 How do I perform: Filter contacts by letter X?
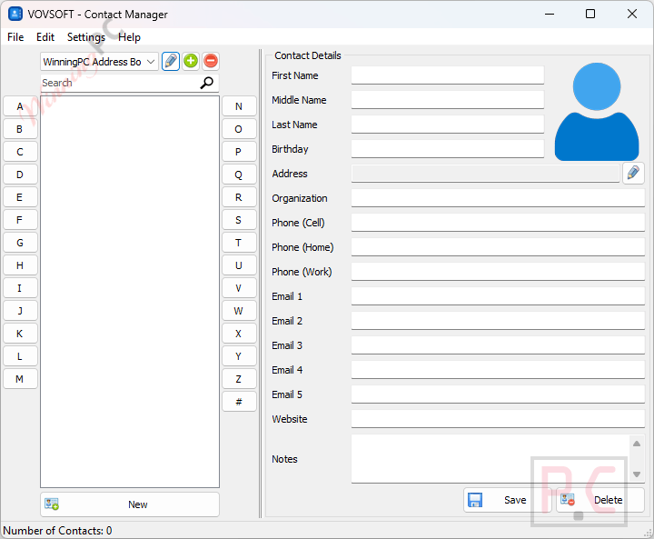[x=239, y=334]
